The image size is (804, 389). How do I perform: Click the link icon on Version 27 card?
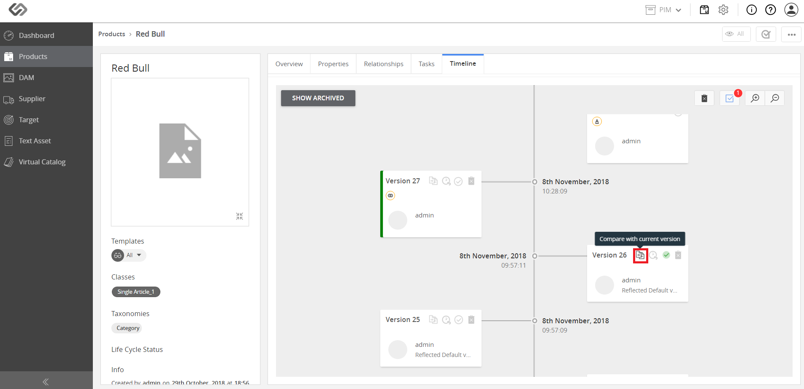390,196
